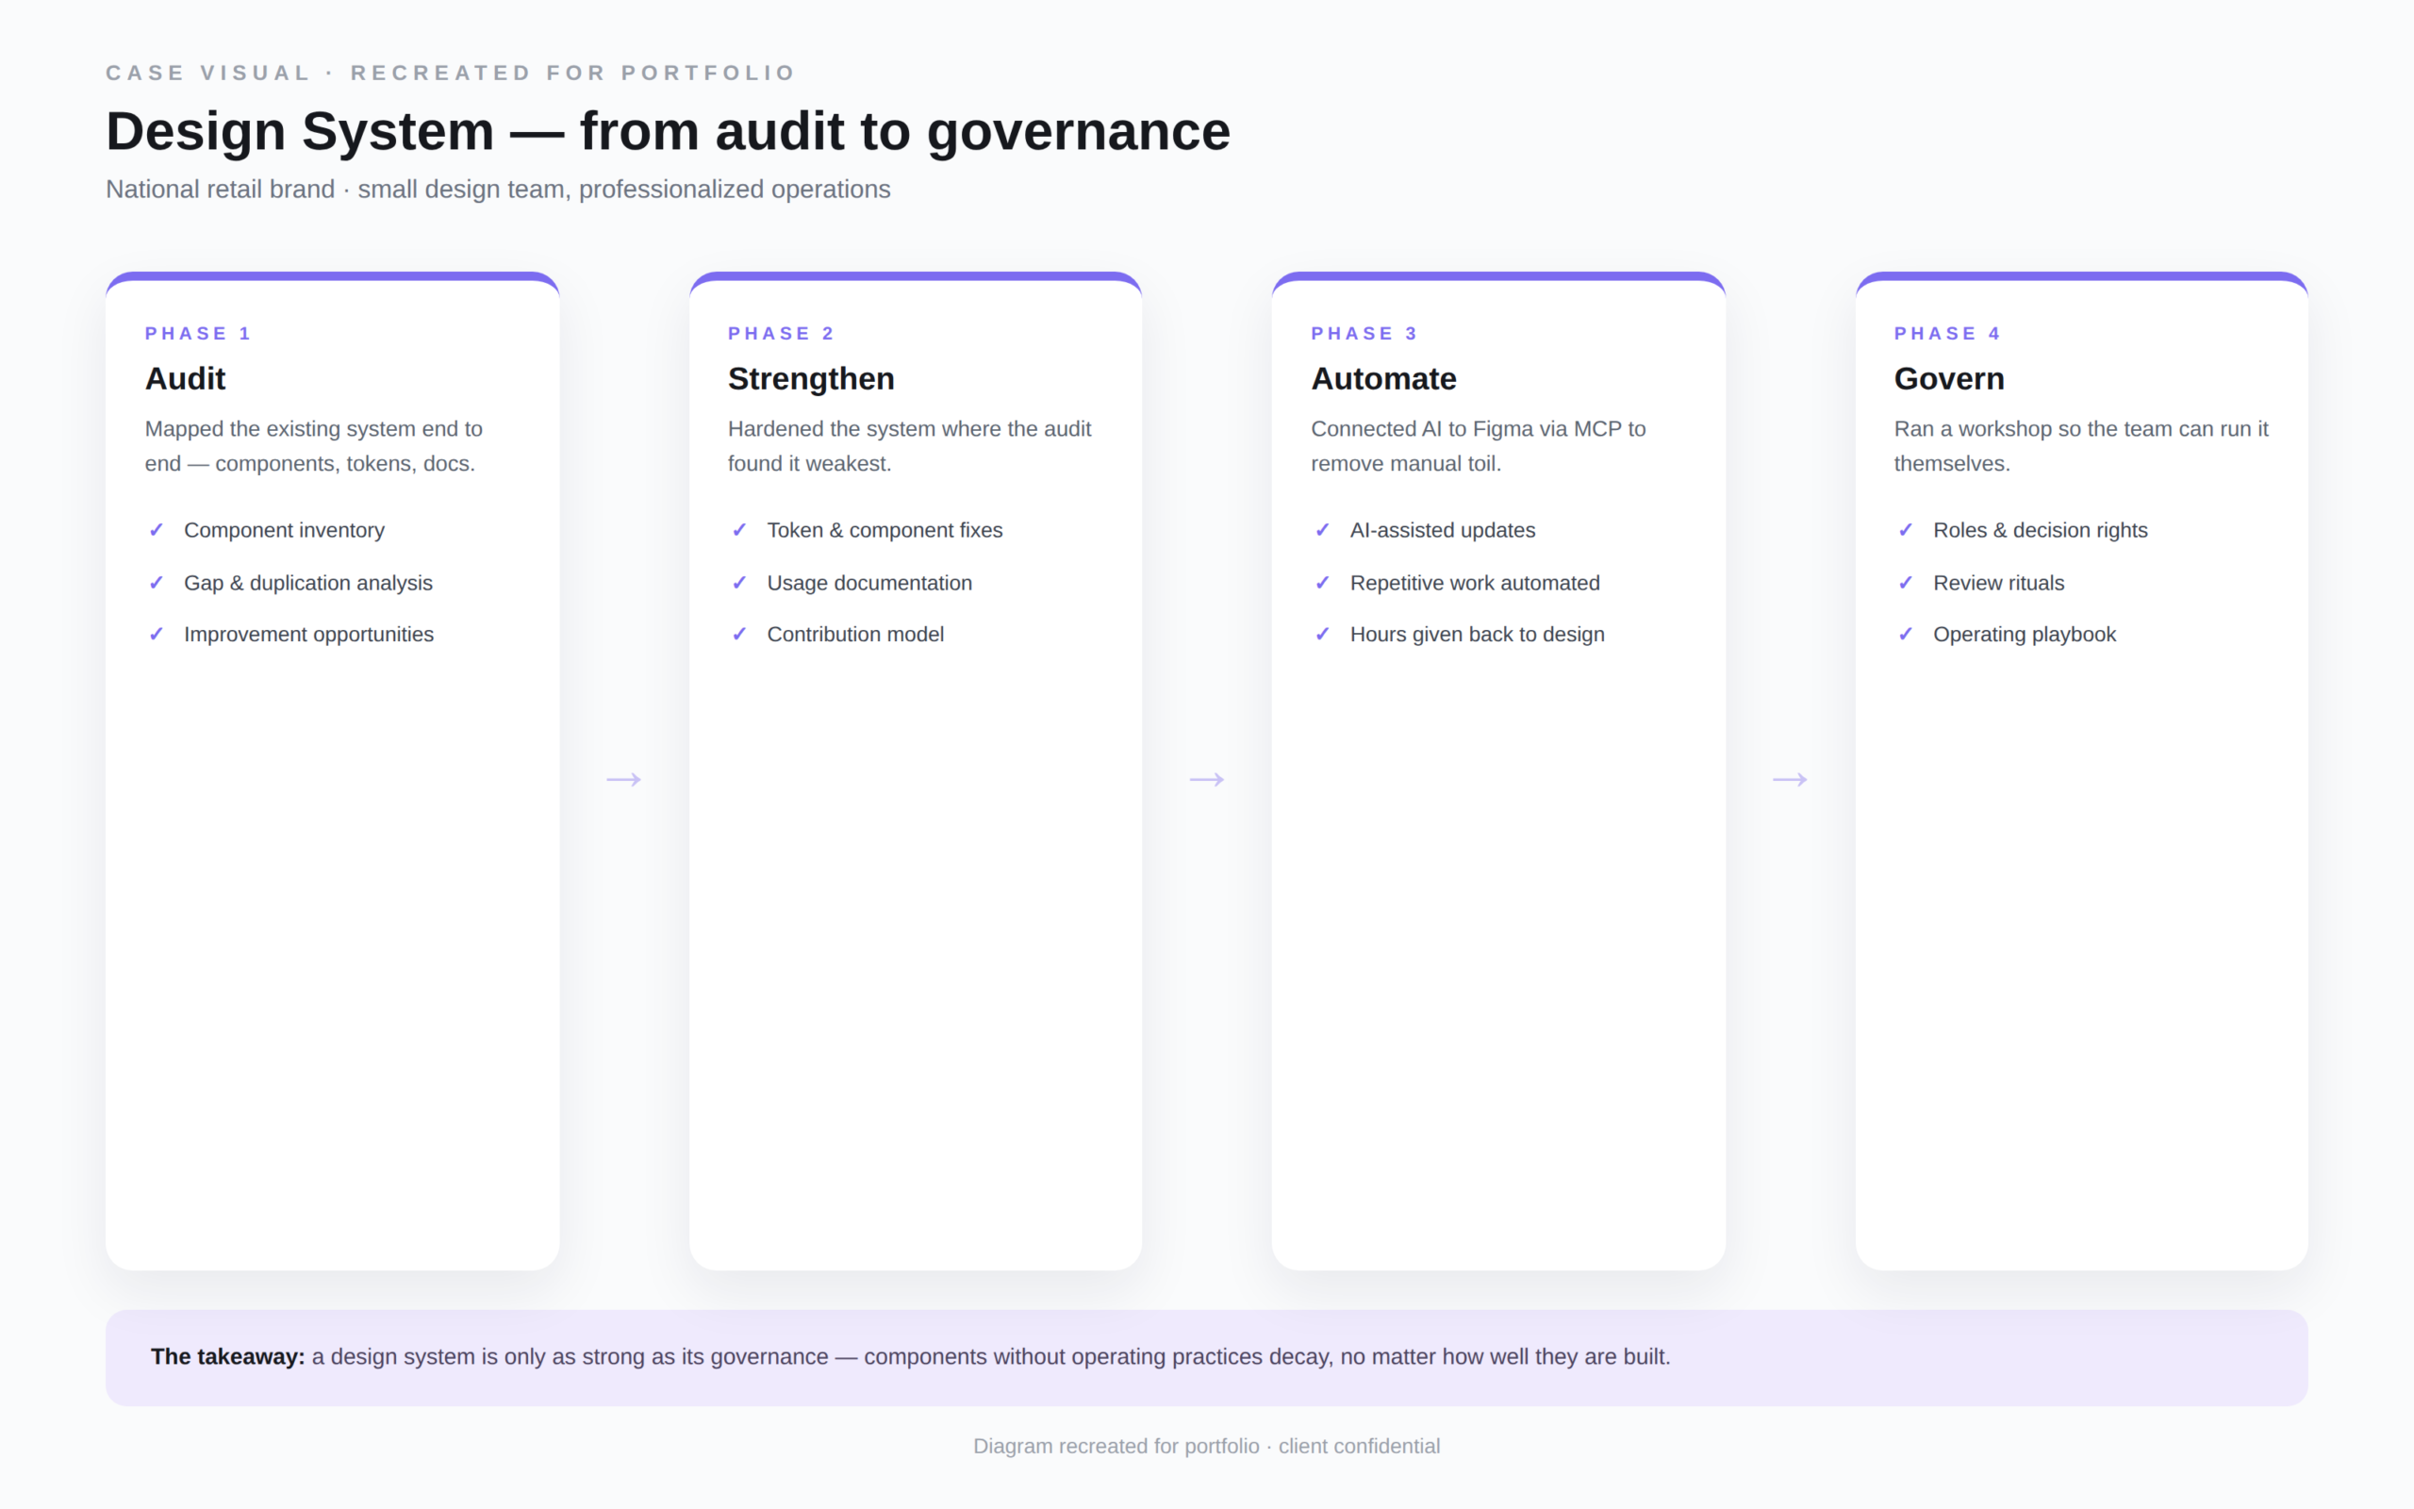Click the checkmark beside Improvement opportunities

point(156,635)
